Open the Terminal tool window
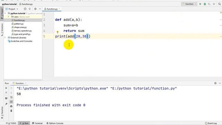Viewport: 222px width, 125px height. click(x=37, y=123)
